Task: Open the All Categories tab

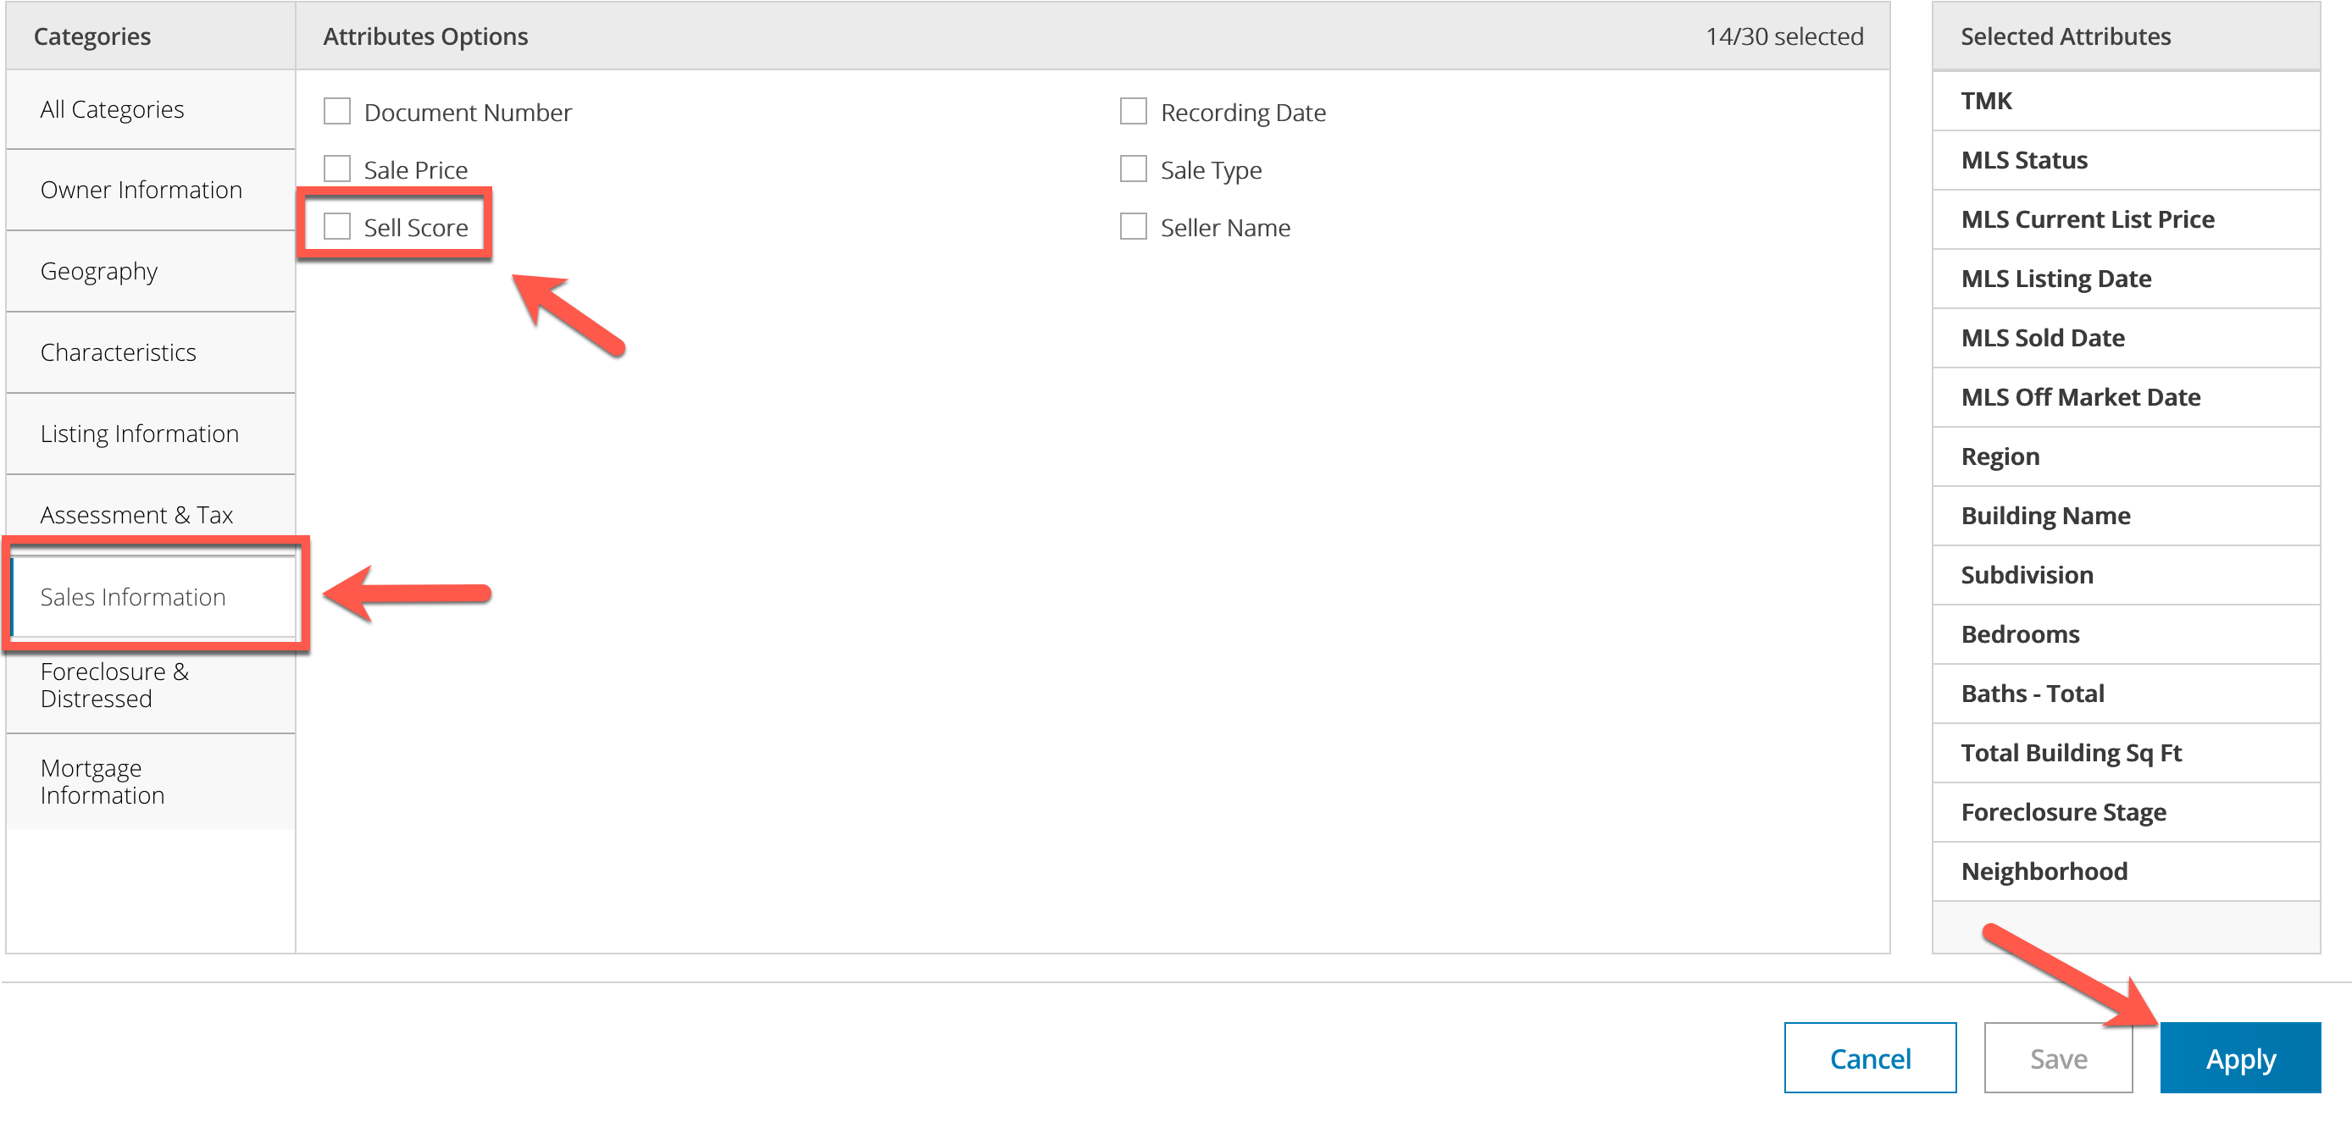Action: [113, 109]
